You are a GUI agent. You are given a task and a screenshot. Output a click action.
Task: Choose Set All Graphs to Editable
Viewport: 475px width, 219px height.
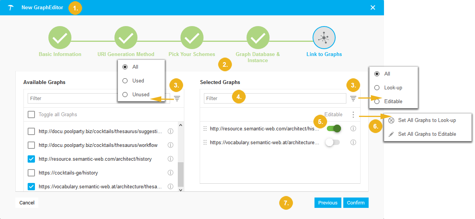click(427, 134)
